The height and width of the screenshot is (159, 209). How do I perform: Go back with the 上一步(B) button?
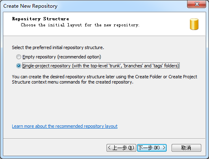pos(121,148)
